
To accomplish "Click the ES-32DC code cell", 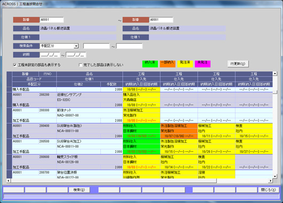I will click(89, 100).
